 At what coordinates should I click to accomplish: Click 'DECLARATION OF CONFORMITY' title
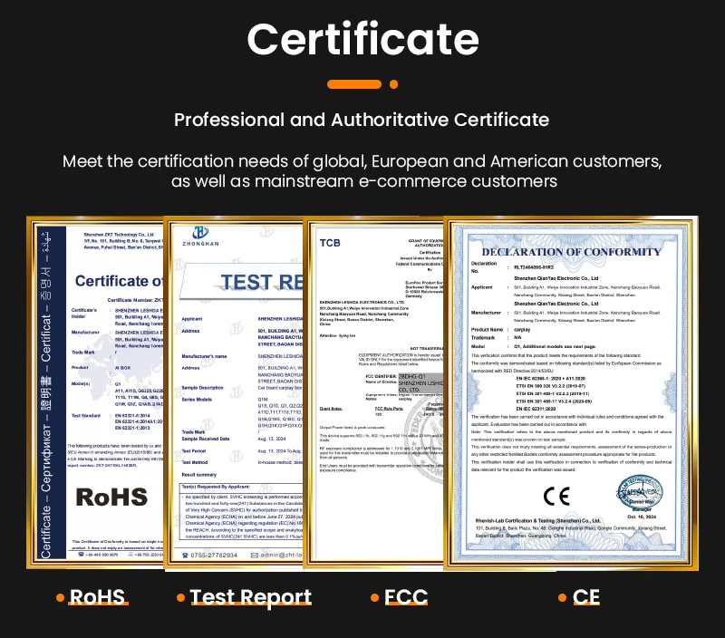pyautogui.click(x=572, y=252)
